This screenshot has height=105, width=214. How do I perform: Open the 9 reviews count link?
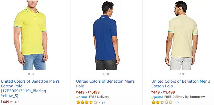coord(178,103)
